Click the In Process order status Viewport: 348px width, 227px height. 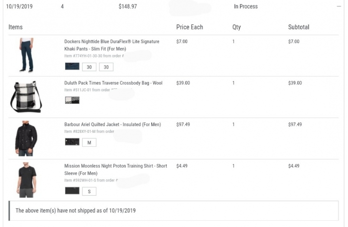(246, 7)
